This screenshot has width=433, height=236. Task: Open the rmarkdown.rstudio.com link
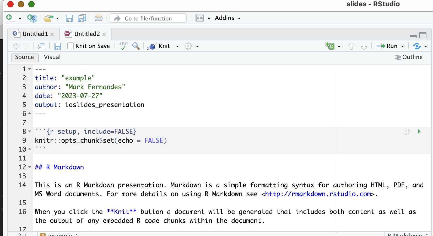coord(318,194)
